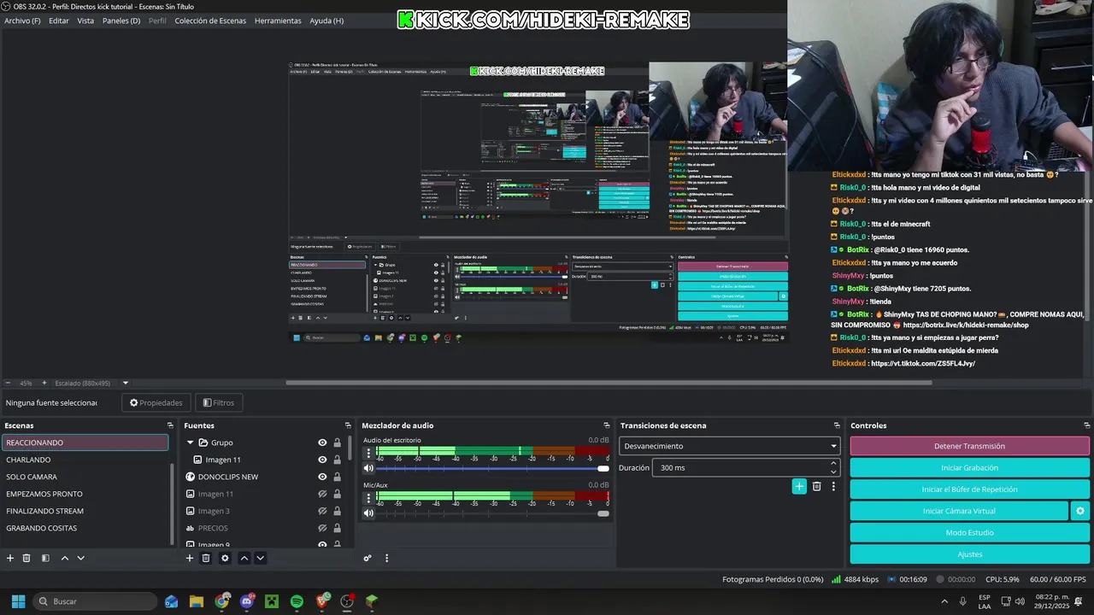1094x615 pixels.
Task: Unlock the DONOCLIPS NEW source
Action: (337, 477)
